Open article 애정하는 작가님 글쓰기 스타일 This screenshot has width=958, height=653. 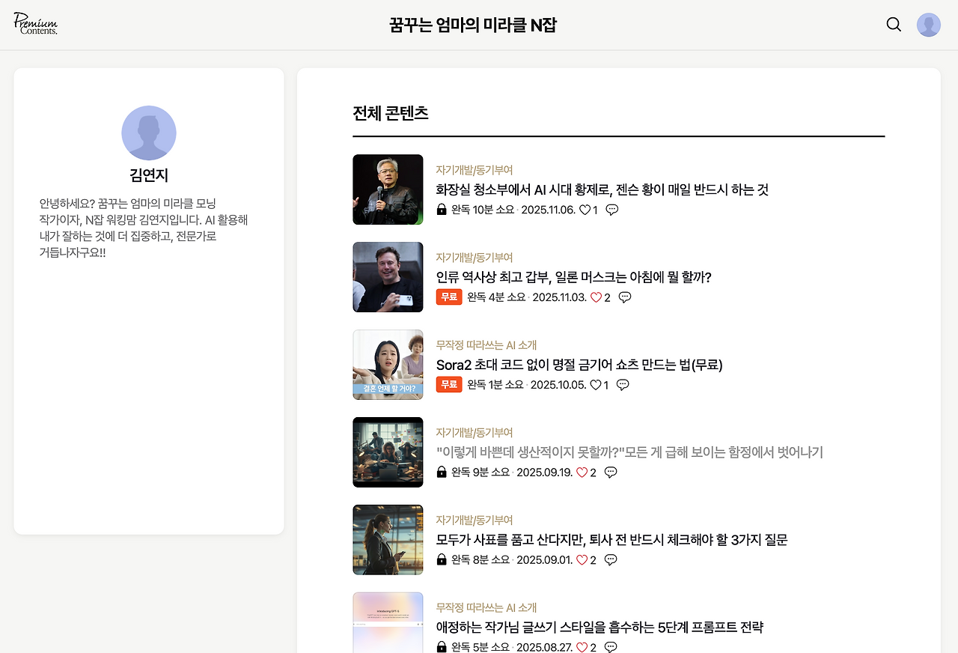pos(599,628)
